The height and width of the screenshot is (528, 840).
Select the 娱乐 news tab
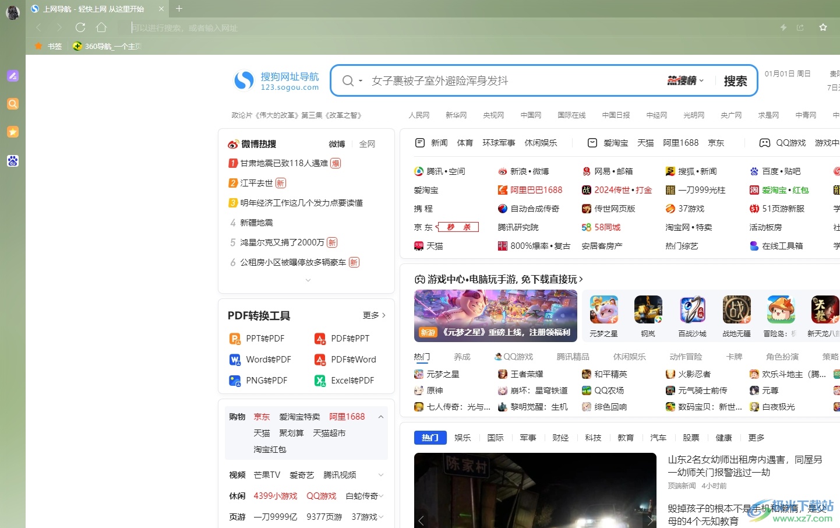[x=463, y=438]
